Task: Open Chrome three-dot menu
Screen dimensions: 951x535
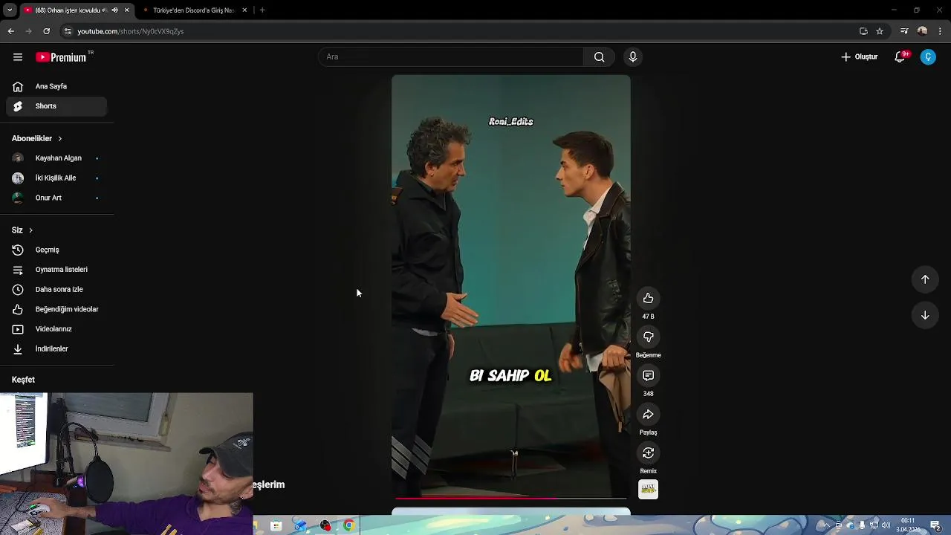Action: click(941, 31)
